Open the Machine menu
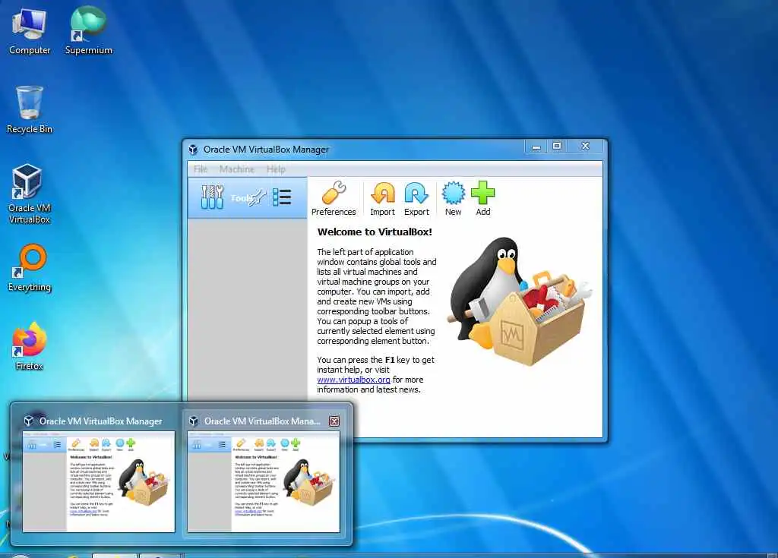 click(x=237, y=169)
